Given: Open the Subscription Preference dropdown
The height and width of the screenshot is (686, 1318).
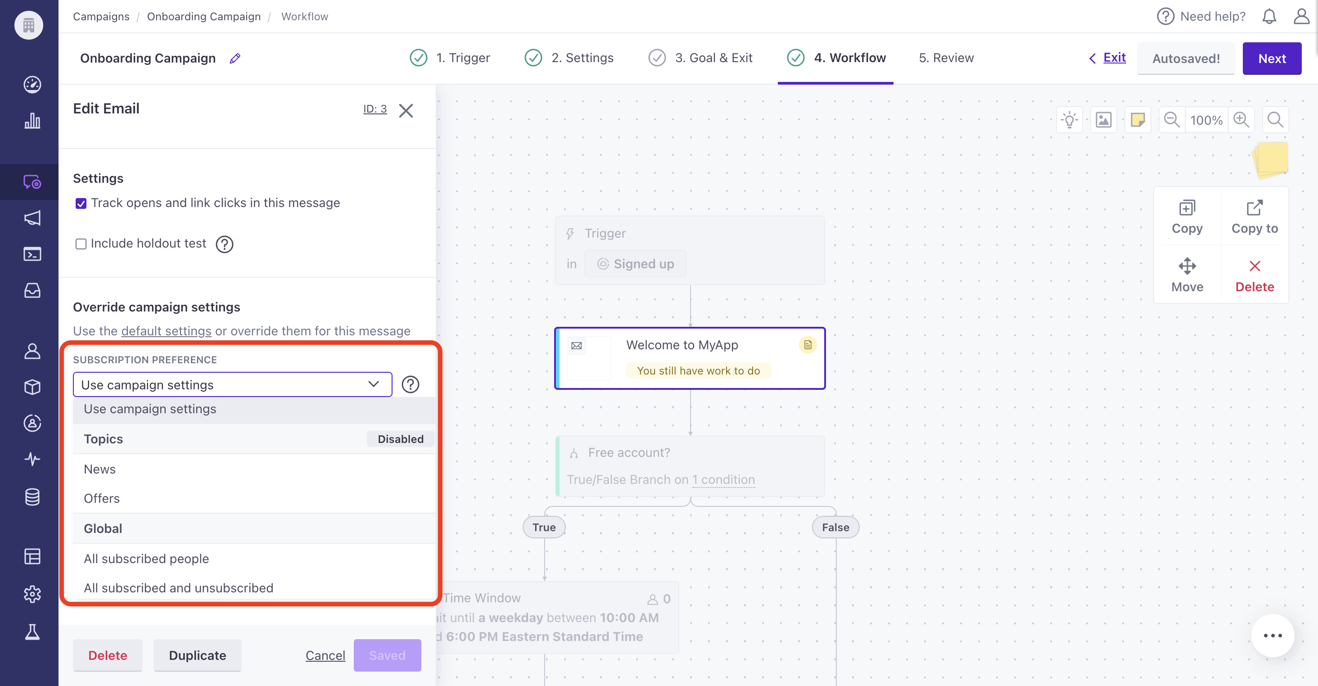Looking at the screenshot, I should [x=231, y=384].
